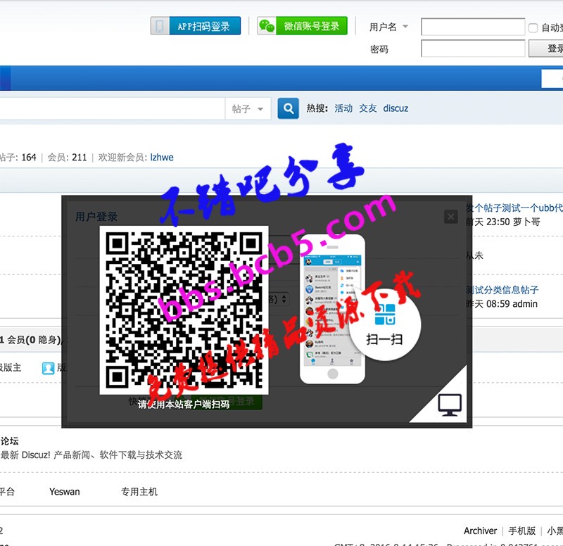Open the 测试分类信息帖子 post link
Viewport: 563px width, 546px height.
[502, 290]
